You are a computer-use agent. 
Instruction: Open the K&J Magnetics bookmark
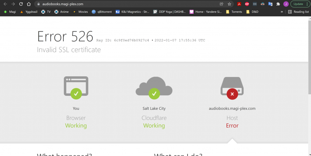tap(132, 12)
